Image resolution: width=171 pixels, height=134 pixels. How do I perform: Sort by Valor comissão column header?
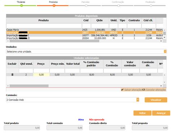click(130, 64)
